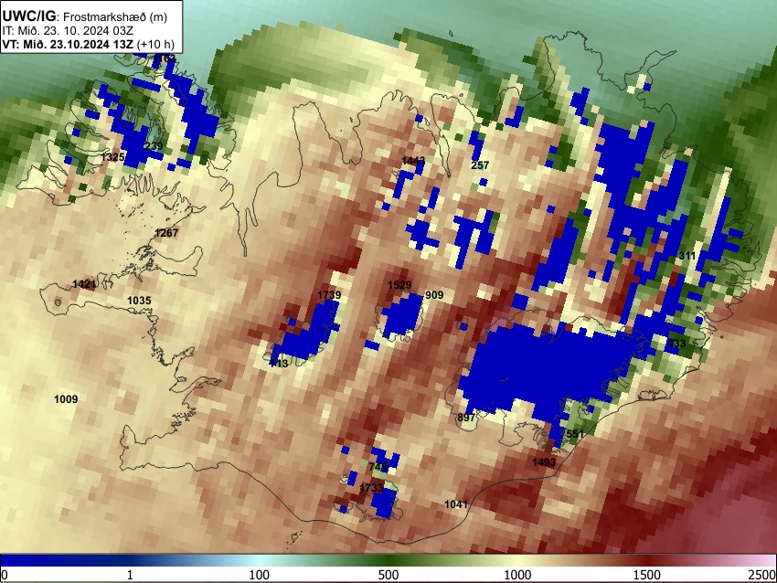Viewport: 777px width, 583px height.
Task: Click the 1035 value label
Action: pyautogui.click(x=139, y=301)
